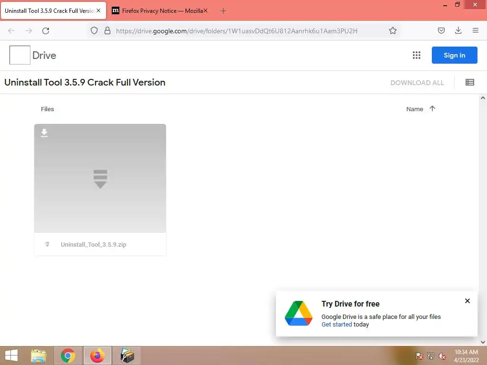Click the page scrollbar up arrow
The height and width of the screenshot is (365, 487).
coord(483,98)
